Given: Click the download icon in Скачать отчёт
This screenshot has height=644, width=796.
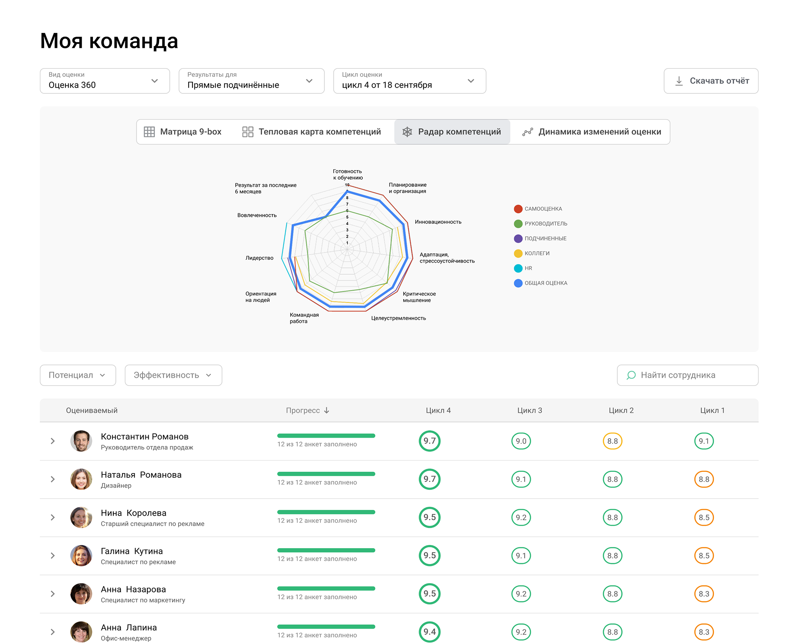Looking at the screenshot, I should click(x=679, y=81).
